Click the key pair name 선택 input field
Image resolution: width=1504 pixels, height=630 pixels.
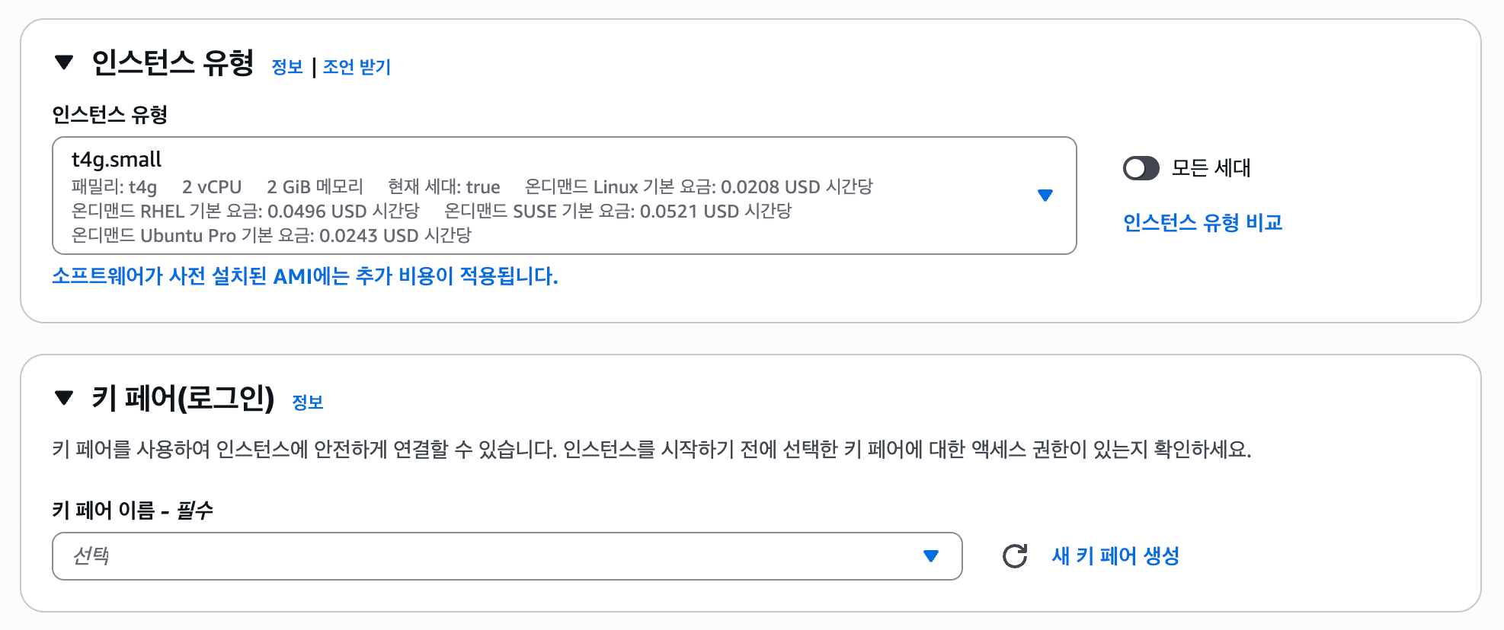coord(381,556)
